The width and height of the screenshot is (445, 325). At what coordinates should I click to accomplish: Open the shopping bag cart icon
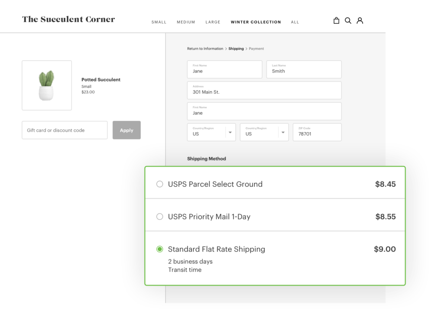click(x=336, y=20)
